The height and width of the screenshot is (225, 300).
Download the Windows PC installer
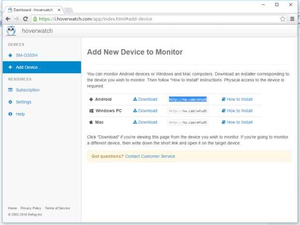(145, 111)
